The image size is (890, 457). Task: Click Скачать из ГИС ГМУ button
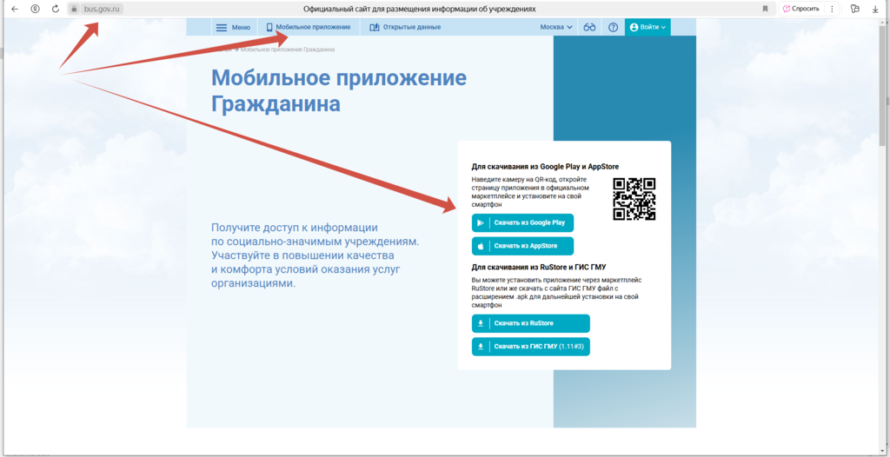pyautogui.click(x=530, y=347)
